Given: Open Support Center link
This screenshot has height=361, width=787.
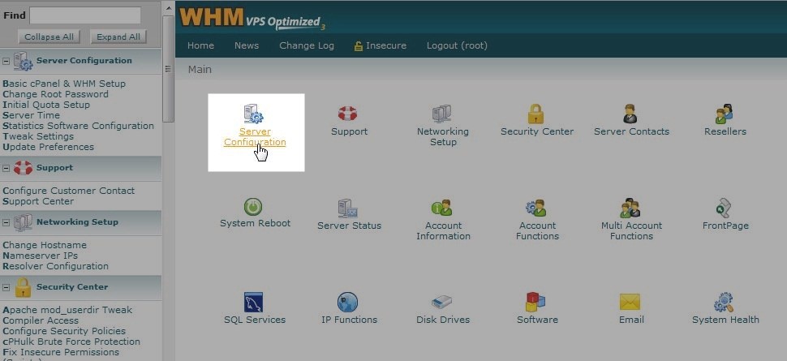Looking at the screenshot, I should point(38,201).
